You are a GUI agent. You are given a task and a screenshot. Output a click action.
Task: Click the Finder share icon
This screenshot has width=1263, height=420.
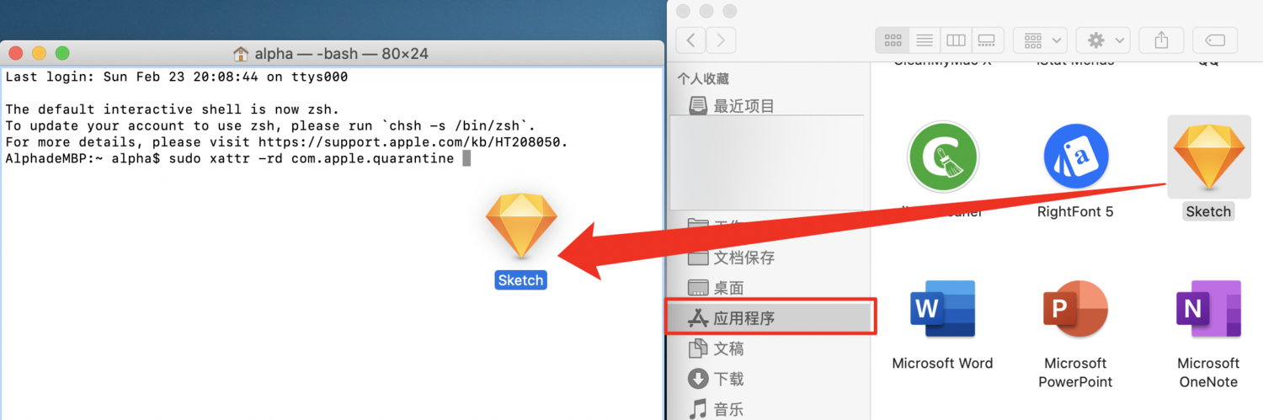[x=1161, y=40]
